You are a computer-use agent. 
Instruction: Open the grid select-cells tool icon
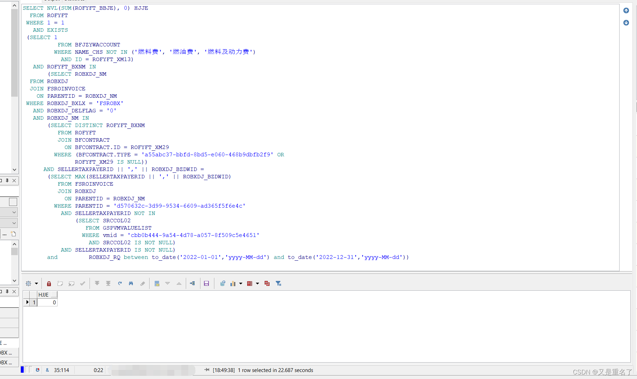(x=29, y=284)
